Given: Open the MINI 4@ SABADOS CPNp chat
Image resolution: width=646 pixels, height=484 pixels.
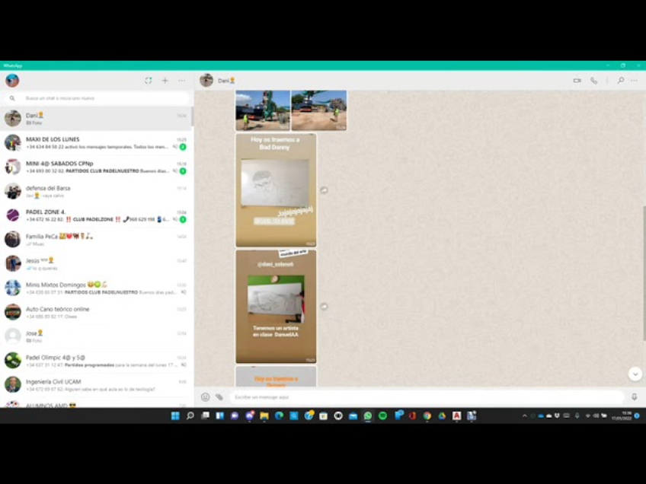Looking at the screenshot, I should (96, 167).
